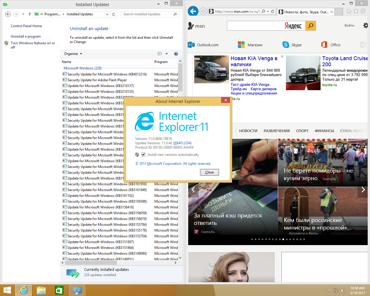Viewport: 370px width, 296px height.
Task: Open File Explorer from the taskbar
Action: coord(41,290)
